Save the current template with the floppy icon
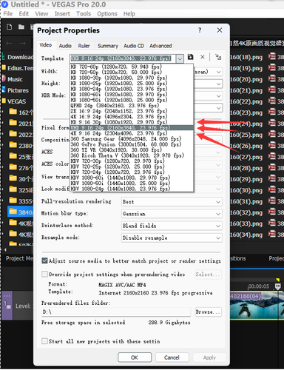Image resolution: width=284 pixels, height=370 pixels. click(190, 57)
